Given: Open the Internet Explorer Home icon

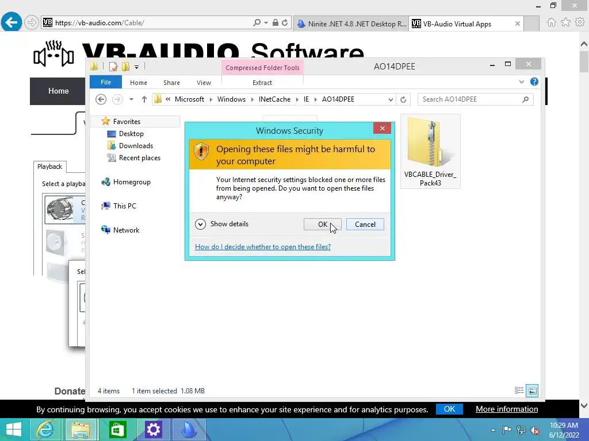Looking at the screenshot, I should click(551, 22).
